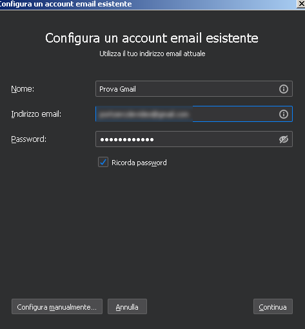Image resolution: width=305 pixels, height=329 pixels.
Task: Click the Password input field
Action: 194,139
